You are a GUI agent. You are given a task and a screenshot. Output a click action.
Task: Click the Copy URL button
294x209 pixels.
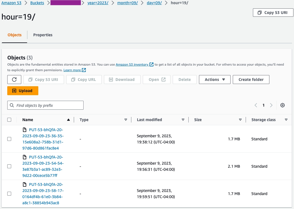84,80
